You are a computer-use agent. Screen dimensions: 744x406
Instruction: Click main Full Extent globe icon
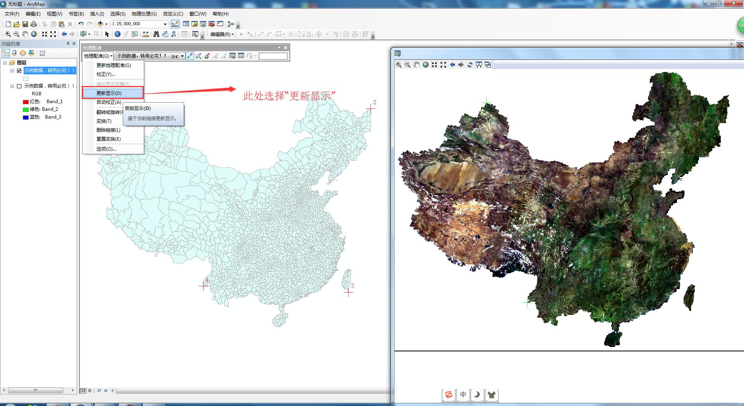pos(34,34)
